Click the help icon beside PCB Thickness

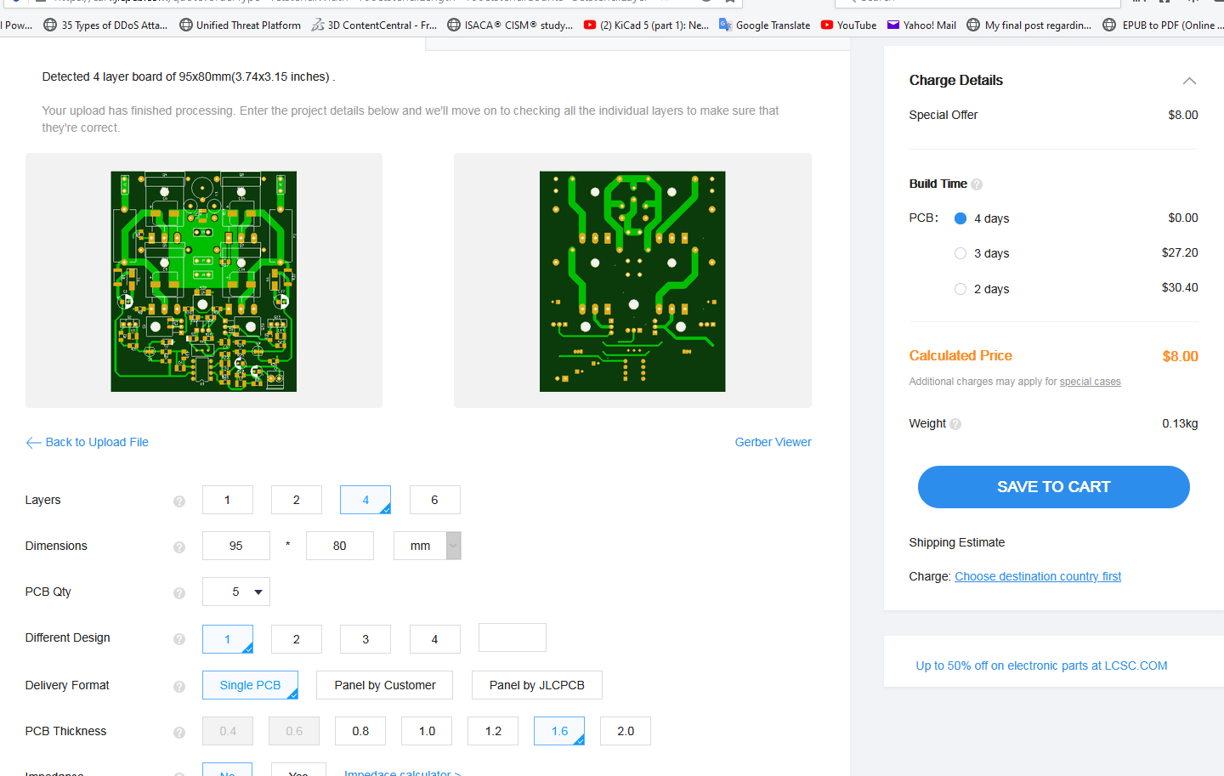179,733
